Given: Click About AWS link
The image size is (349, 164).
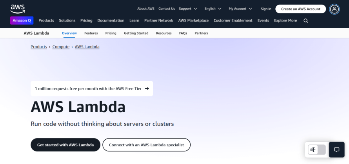Looking at the screenshot, I should 146,9.
